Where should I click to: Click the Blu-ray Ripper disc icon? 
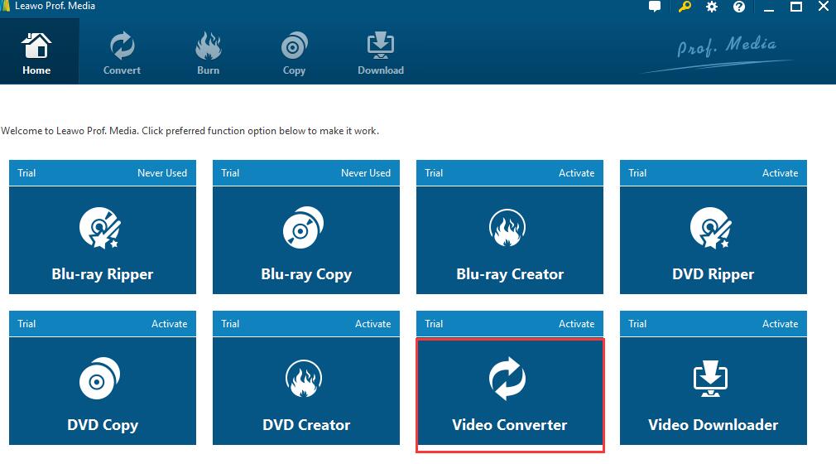[x=100, y=228]
